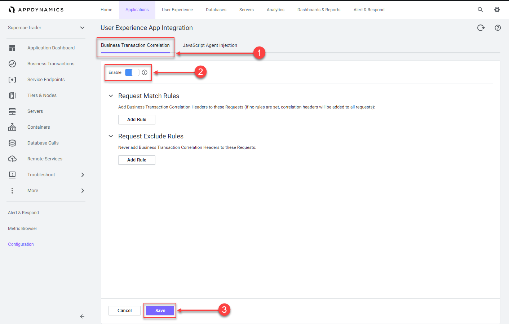Click the Request Match Rules heading
Viewport: 509px width, 324px height.
pyautogui.click(x=149, y=96)
